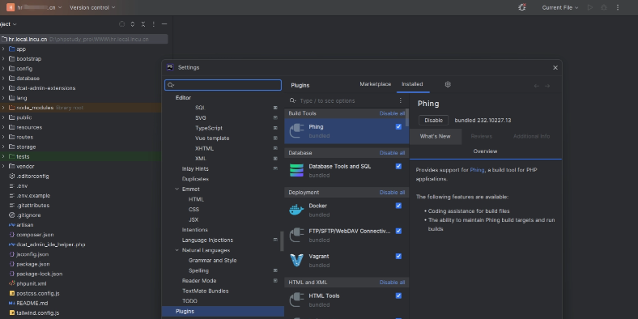Uncheck the Docker plugin checkbox

[x=398, y=206]
